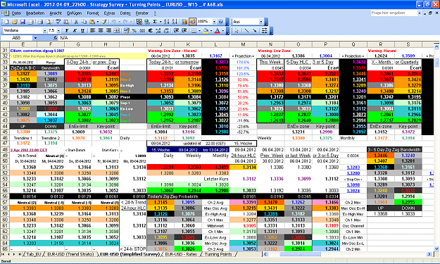Viewport: 440px width, 264px height.
Task: Expand the Paste options arrow
Action: tap(97, 22)
